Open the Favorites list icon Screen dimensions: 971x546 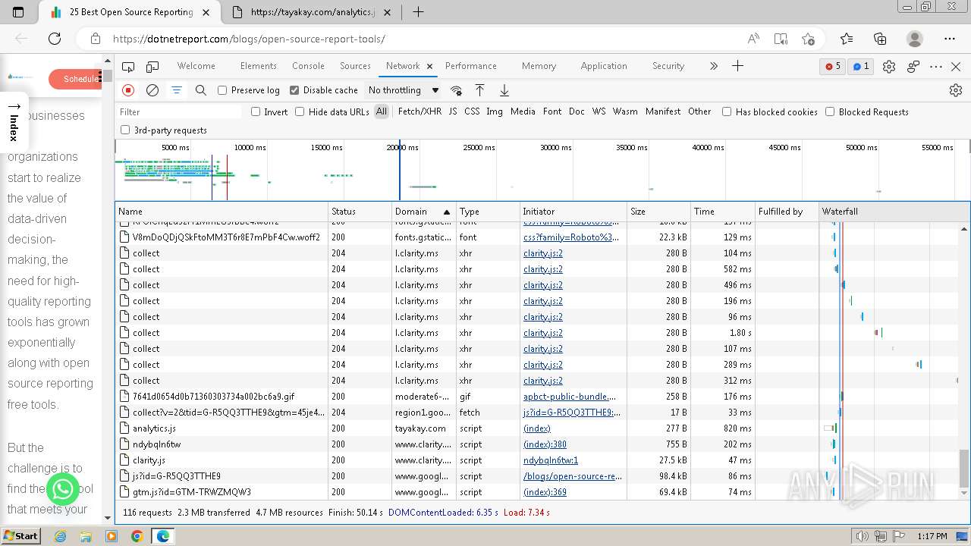[847, 39]
